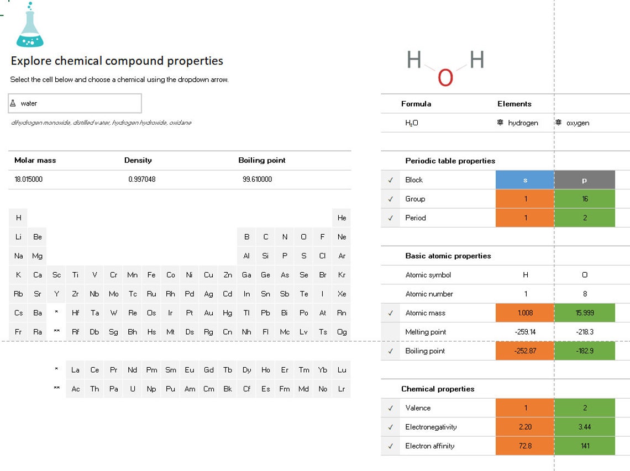Select the La tile in the lanthanide row
This screenshot has height=471, width=630.
(x=76, y=370)
